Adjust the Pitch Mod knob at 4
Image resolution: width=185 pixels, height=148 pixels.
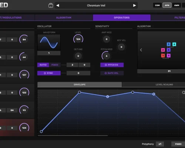coord(107,56)
